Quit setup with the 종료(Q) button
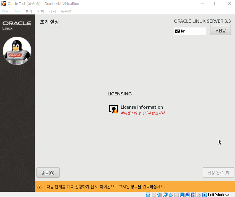The width and height of the screenshot is (235, 197). click(x=48, y=172)
